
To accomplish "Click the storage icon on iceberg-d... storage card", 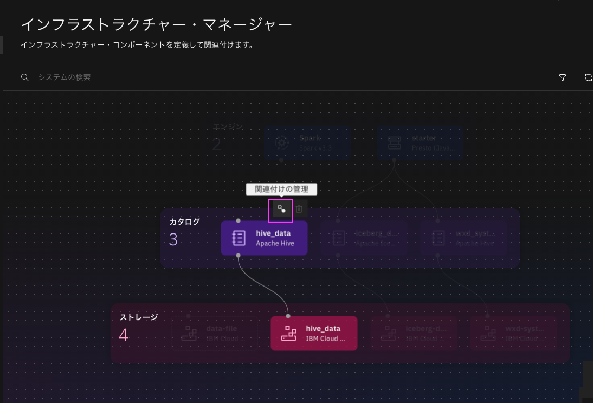I will tap(389, 334).
